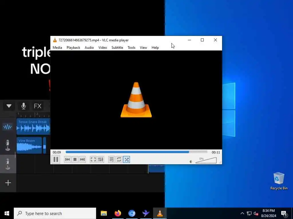Open the Video menu
This screenshot has width=293, height=219.
tap(103, 48)
